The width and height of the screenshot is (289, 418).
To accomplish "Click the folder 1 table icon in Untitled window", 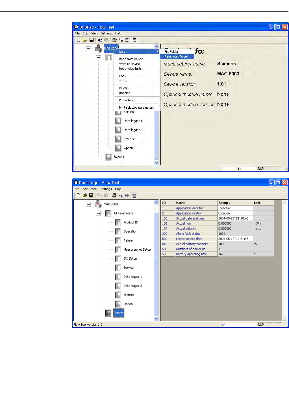I will coord(108,157).
